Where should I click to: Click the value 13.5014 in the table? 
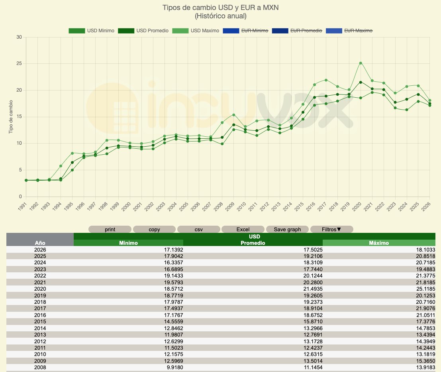click(x=313, y=361)
